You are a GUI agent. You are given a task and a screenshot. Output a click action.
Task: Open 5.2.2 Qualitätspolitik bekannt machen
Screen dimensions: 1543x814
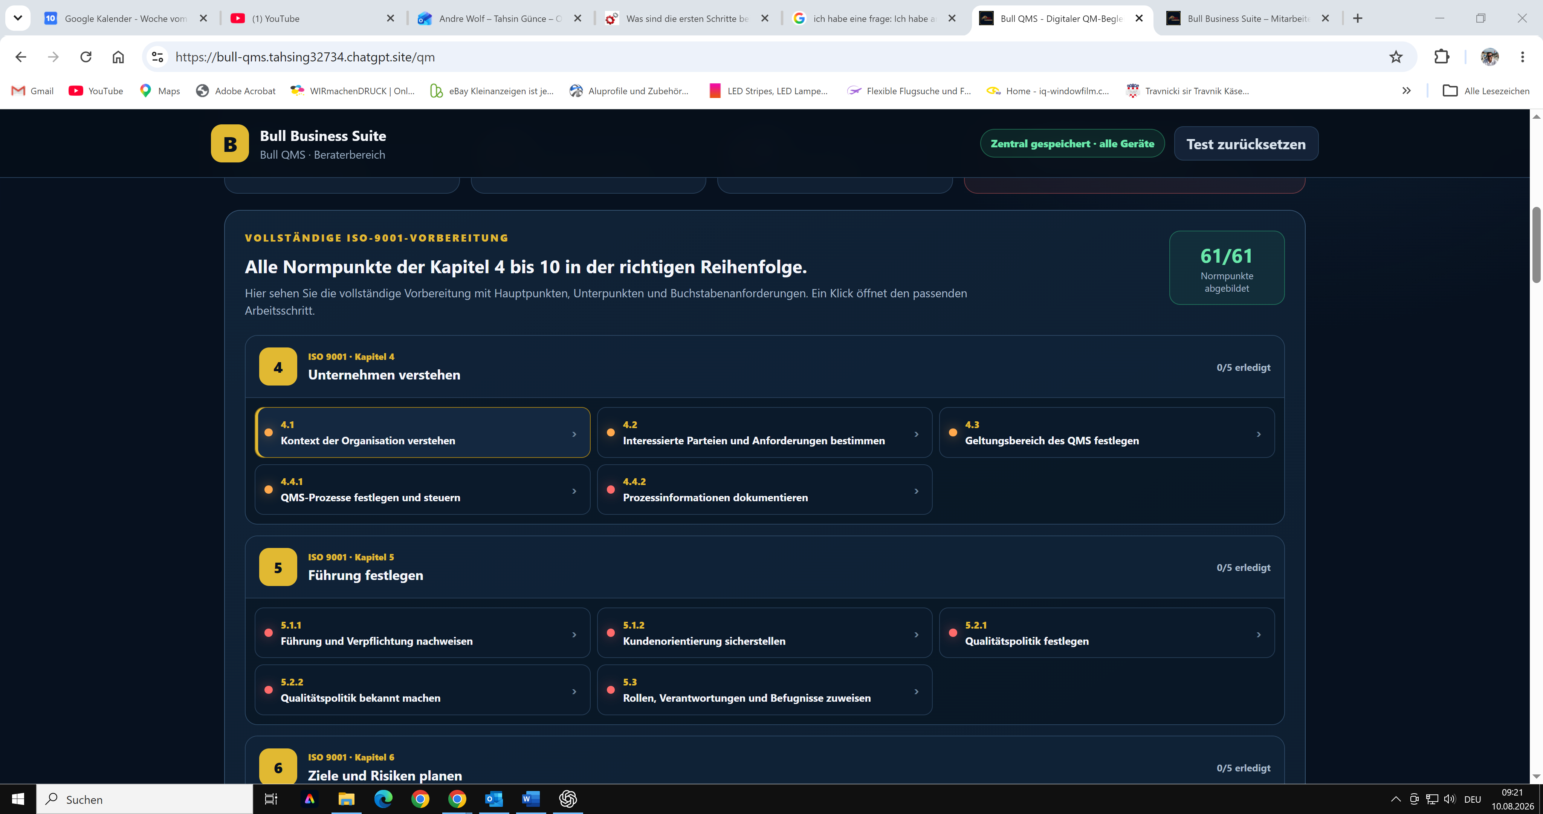click(x=423, y=690)
